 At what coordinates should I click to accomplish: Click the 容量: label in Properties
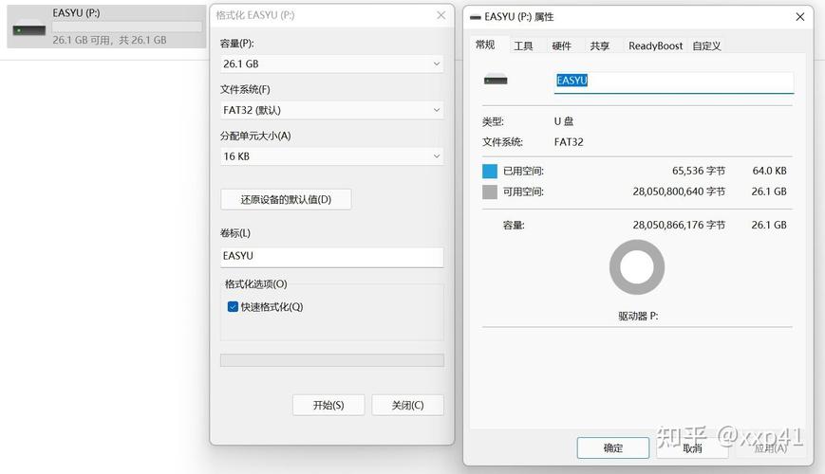point(514,225)
